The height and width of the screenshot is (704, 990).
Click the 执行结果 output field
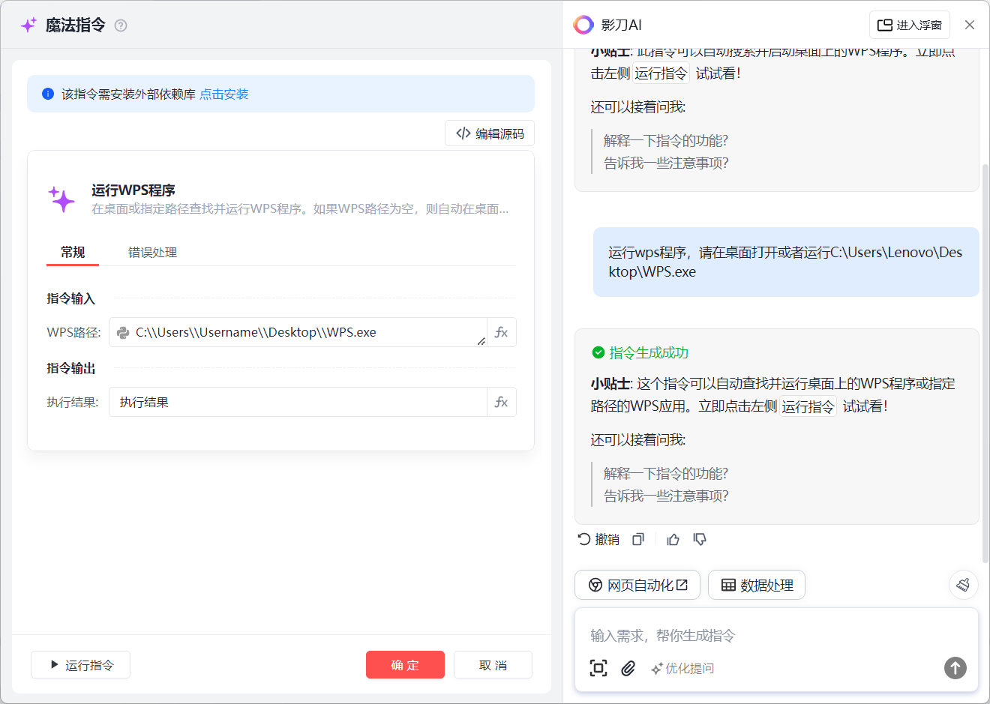298,402
